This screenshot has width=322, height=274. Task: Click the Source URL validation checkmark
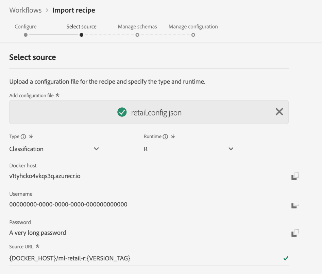286,258
